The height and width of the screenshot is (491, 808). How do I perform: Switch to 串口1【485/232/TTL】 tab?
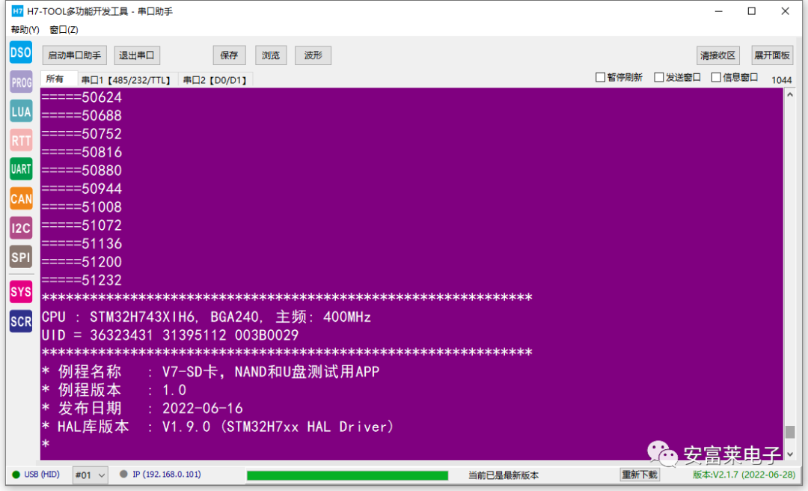126,80
